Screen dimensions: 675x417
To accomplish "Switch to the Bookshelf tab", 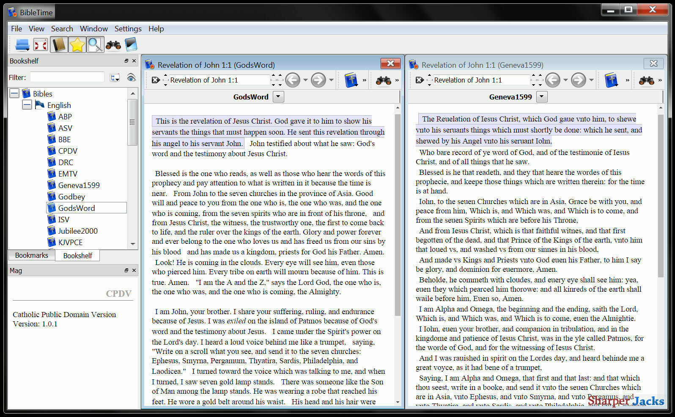I will click(x=77, y=256).
